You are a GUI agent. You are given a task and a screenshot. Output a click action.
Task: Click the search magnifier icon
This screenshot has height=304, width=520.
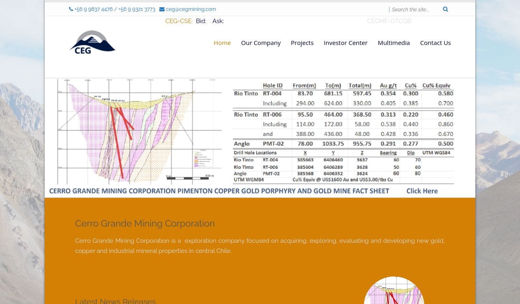445,9
